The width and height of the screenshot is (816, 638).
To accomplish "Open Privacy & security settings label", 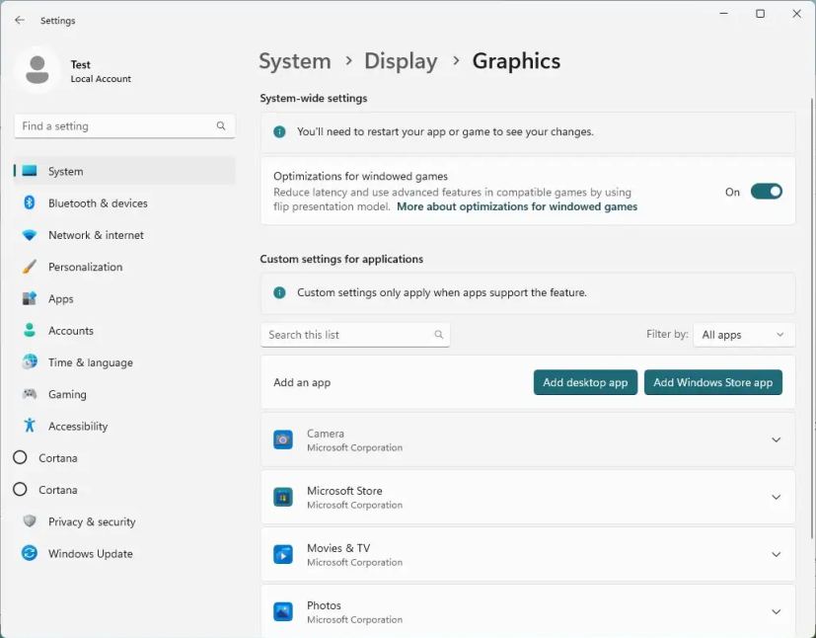I will pyautogui.click(x=92, y=521).
